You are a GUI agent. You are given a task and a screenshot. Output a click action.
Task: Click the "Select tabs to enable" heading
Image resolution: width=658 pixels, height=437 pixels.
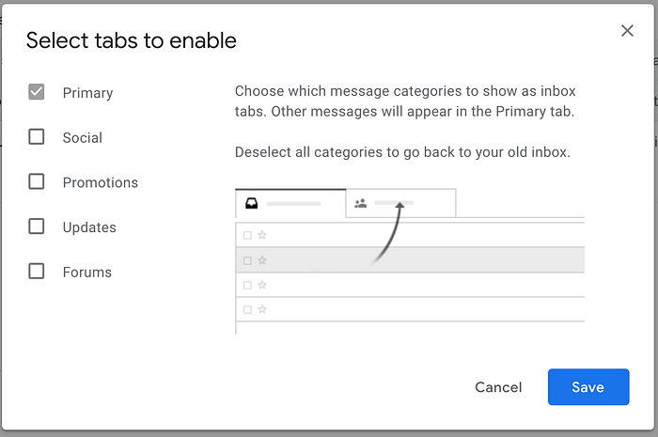coord(131,40)
